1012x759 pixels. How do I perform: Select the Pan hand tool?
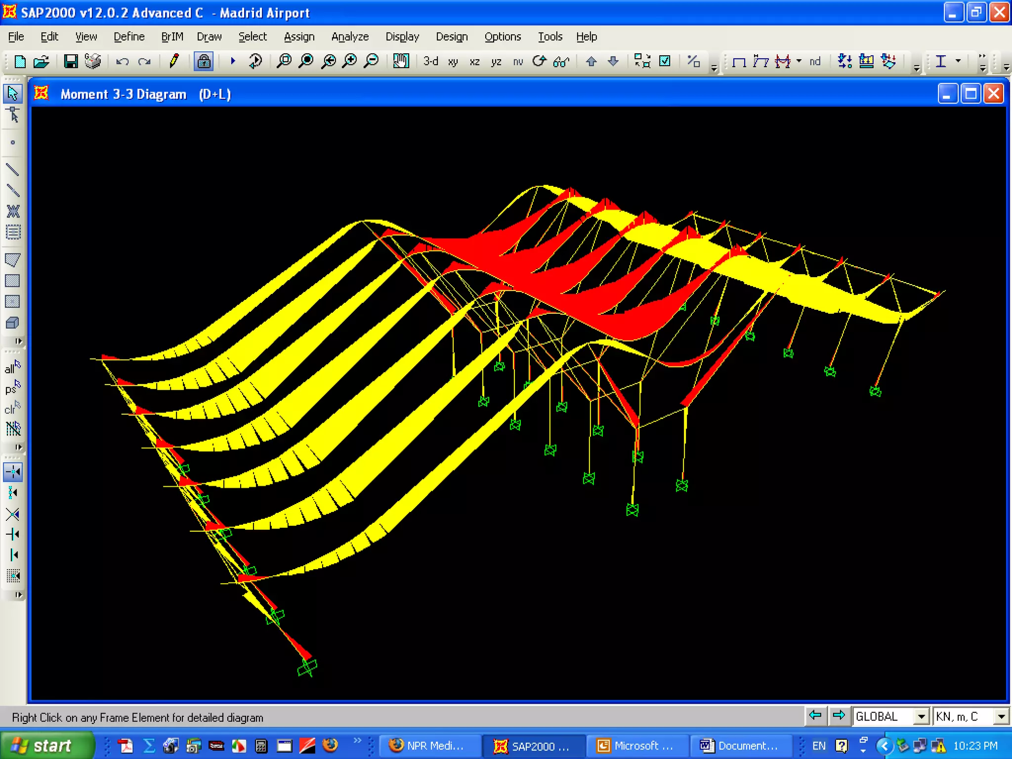(x=401, y=61)
